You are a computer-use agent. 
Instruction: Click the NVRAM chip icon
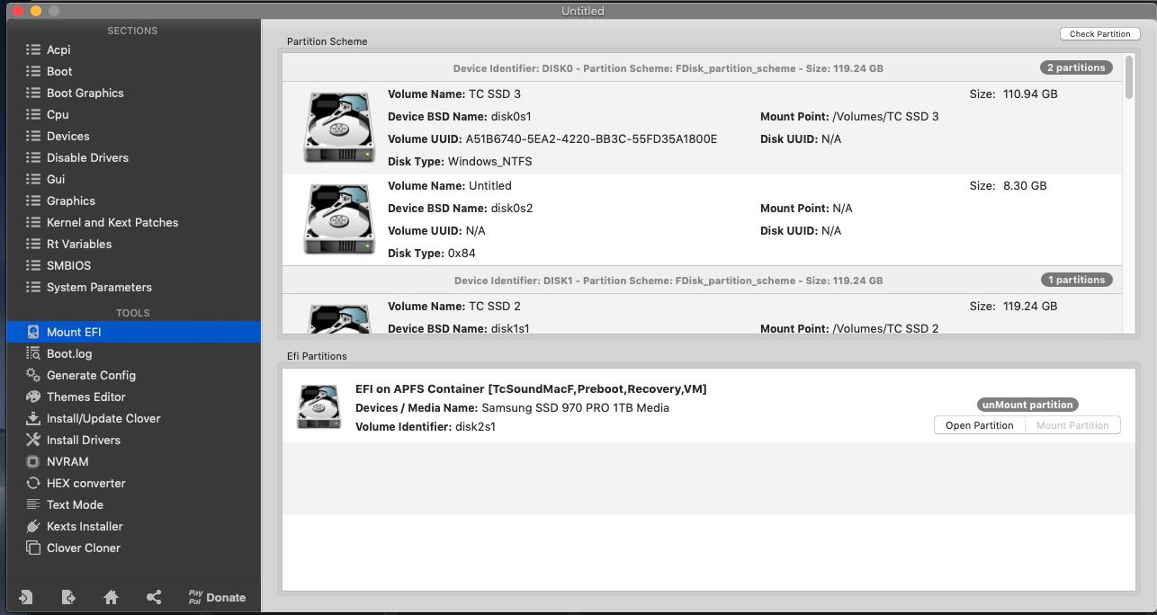(x=33, y=461)
